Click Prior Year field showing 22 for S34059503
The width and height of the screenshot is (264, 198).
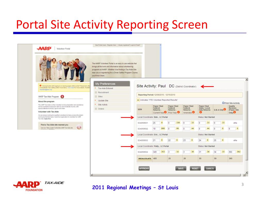171,140
